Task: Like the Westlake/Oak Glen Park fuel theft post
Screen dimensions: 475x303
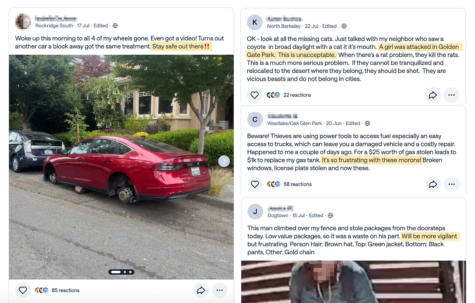Action: [255, 184]
